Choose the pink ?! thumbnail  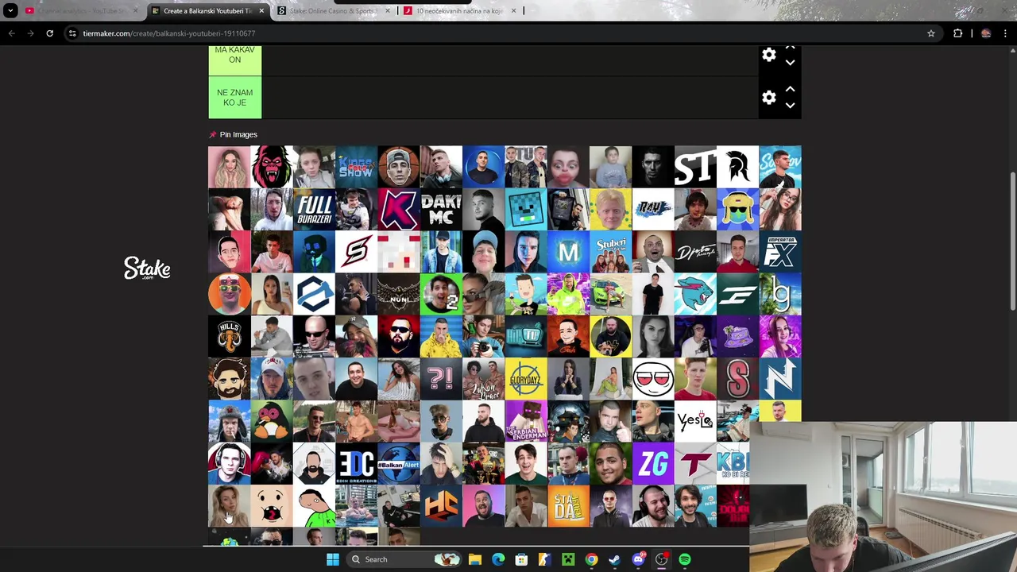441,379
